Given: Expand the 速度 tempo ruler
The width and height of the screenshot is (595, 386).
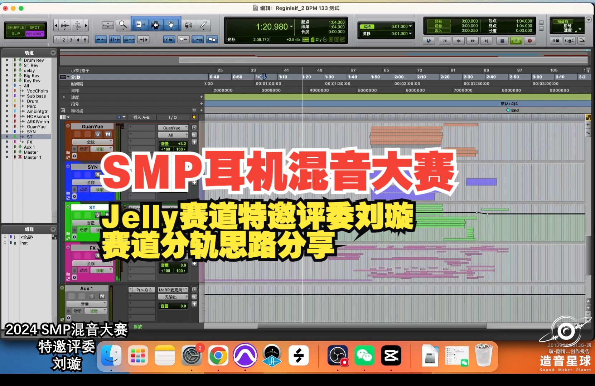Looking at the screenshot, I should (64, 97).
